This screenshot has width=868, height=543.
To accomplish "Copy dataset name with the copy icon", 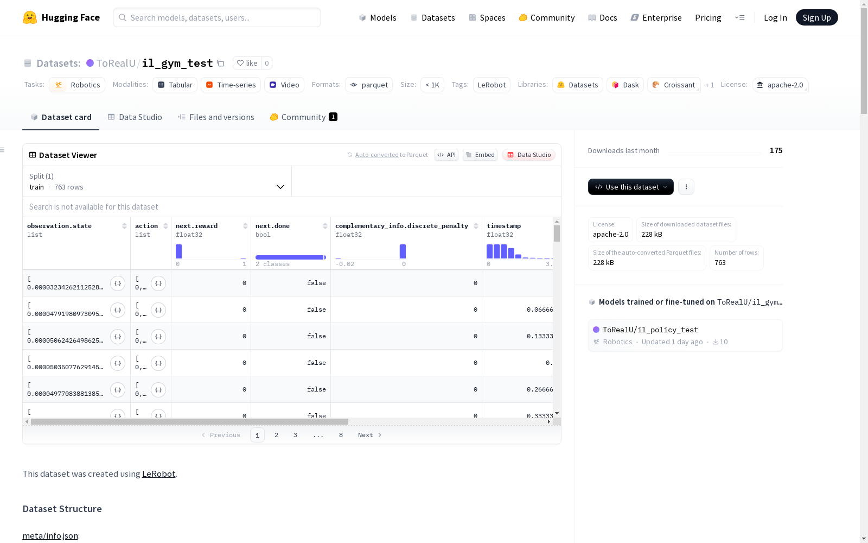I will pyautogui.click(x=220, y=63).
